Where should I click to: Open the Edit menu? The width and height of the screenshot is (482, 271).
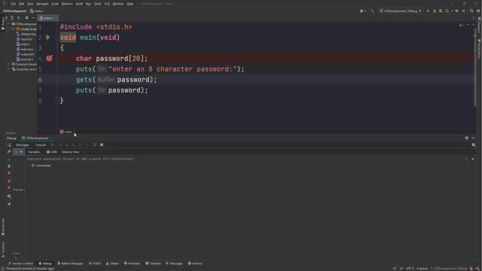tap(21, 4)
